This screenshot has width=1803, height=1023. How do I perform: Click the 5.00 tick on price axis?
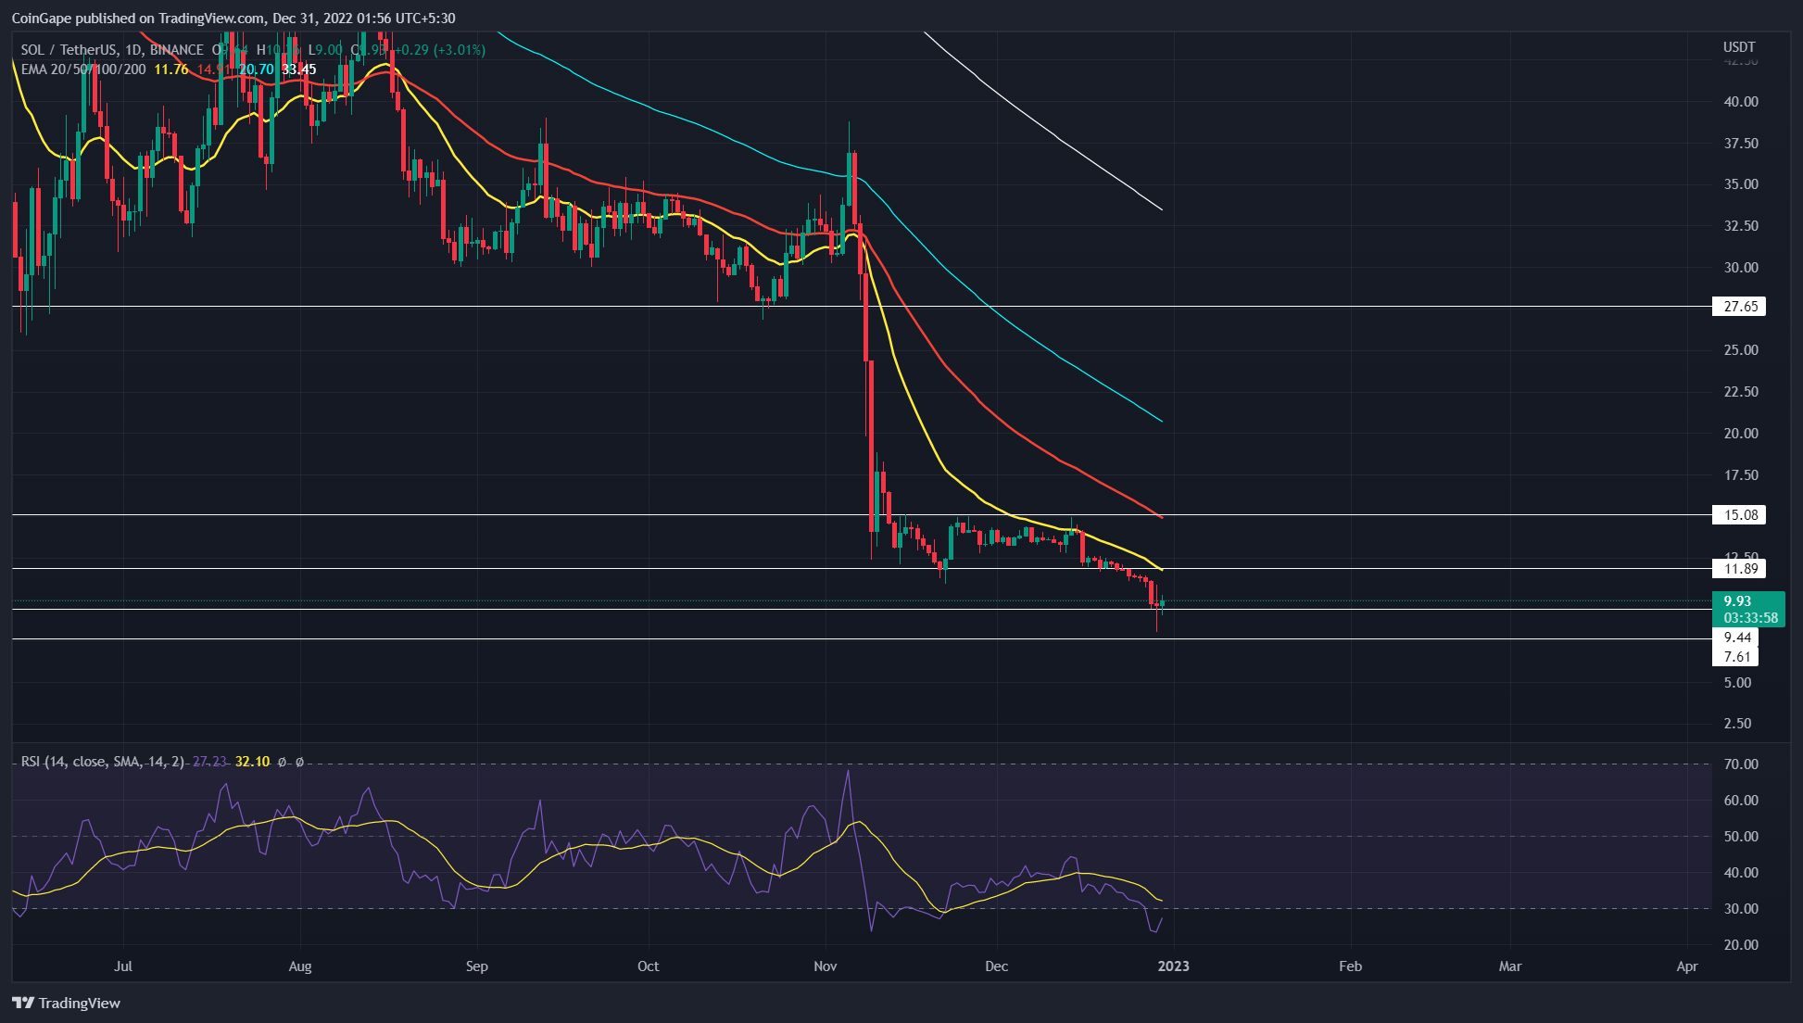(1737, 683)
